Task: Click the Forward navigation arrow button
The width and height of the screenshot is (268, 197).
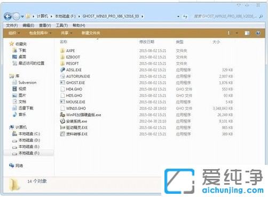Action: click(17, 17)
